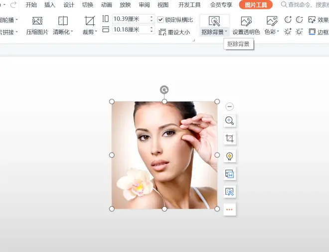Click the bottom-right resize handle of picture
The image size is (329, 252).
(217, 209)
